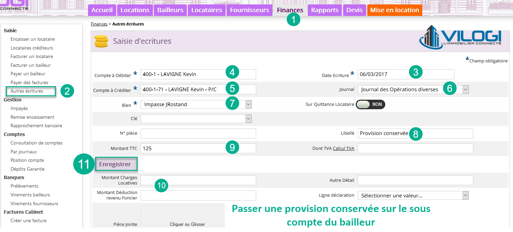The image size is (513, 232).
Task: Click the Montant TTC field
Action: coord(198,148)
